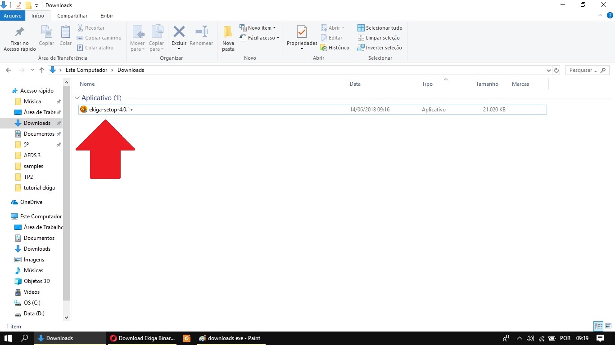Open tutorial ekiga folder in sidebar
The height and width of the screenshot is (345, 615).
point(39,188)
